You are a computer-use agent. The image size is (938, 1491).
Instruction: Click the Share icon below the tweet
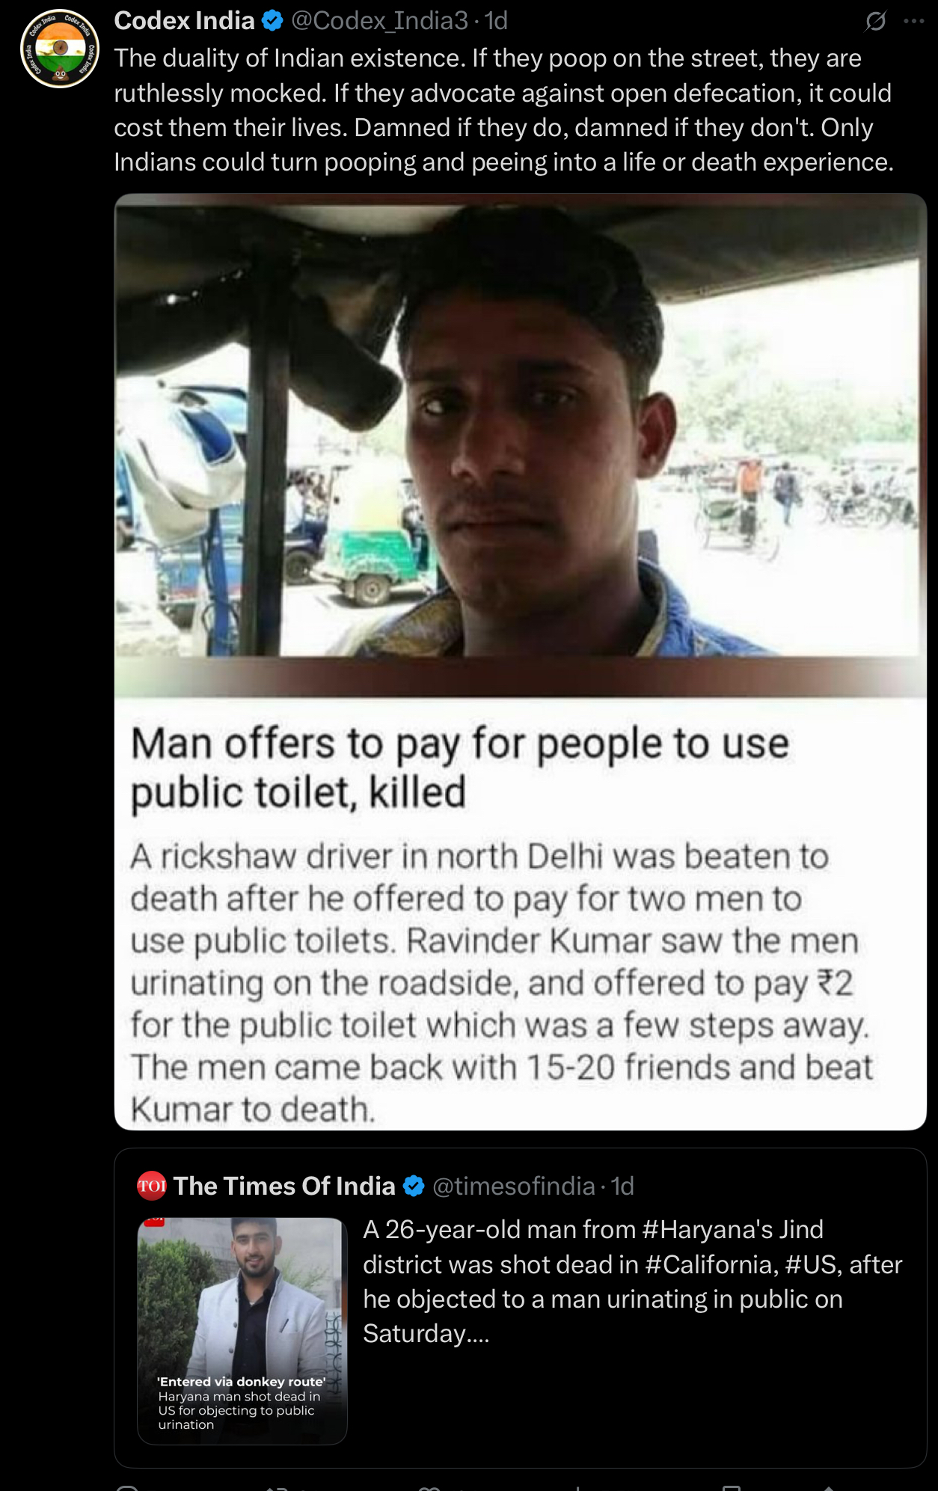tap(828, 1487)
